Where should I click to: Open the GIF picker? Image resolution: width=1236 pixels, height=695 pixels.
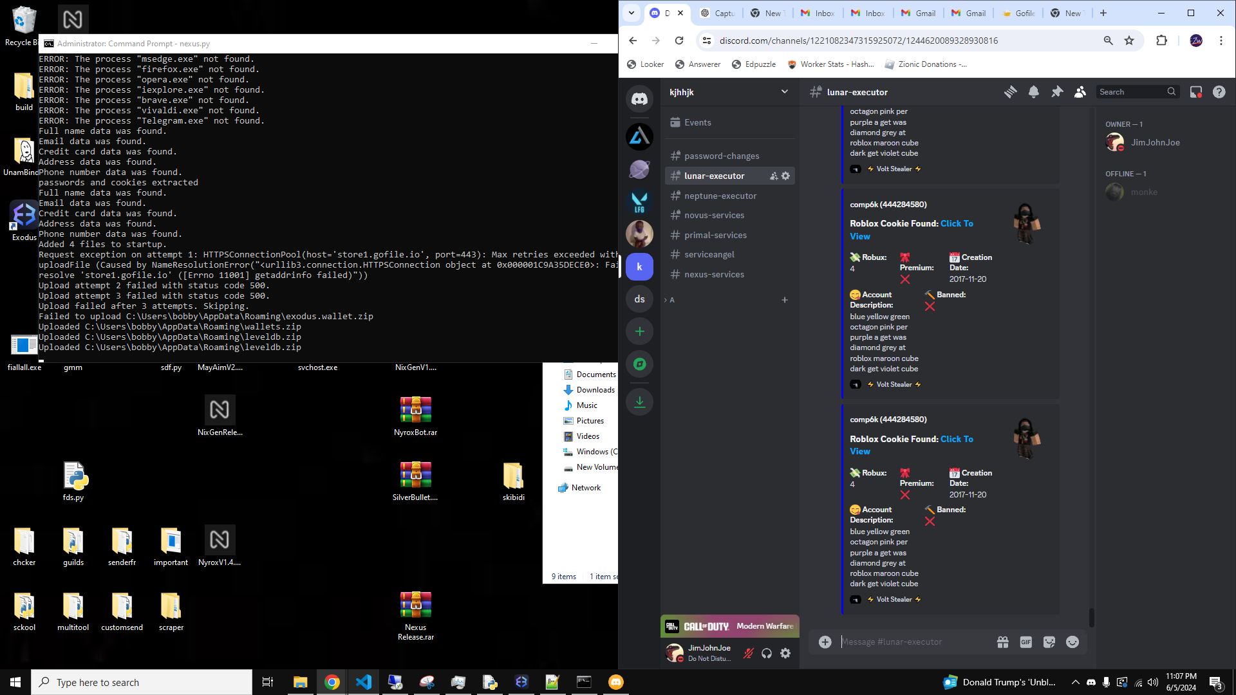tap(1025, 642)
